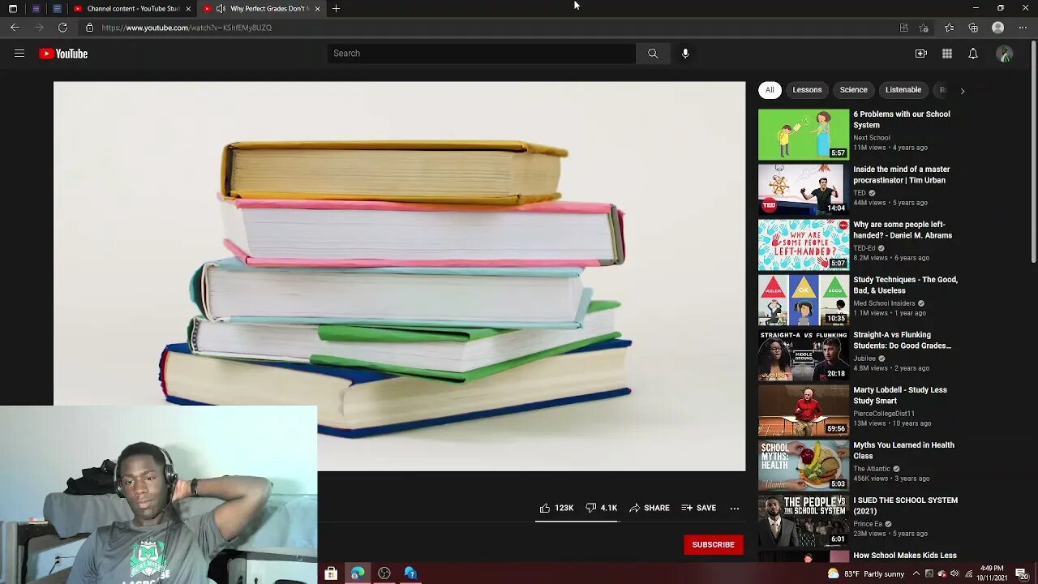This screenshot has width=1038, height=584.
Task: Select the Science filter chip
Action: (x=853, y=90)
